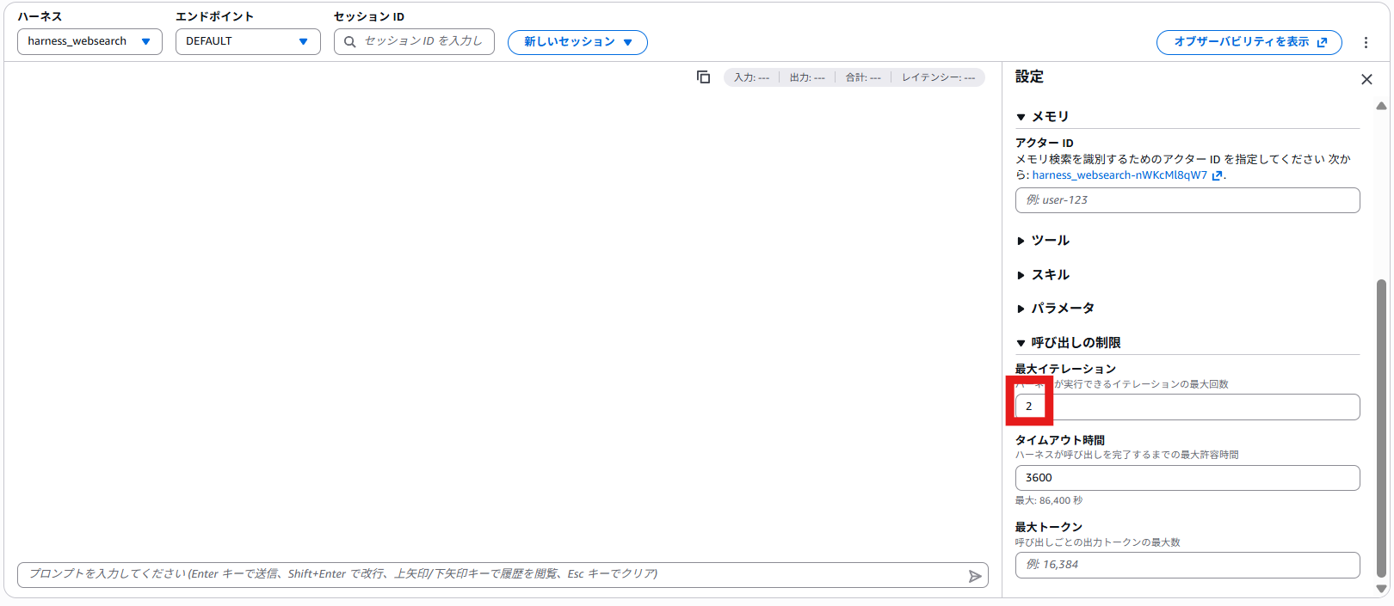This screenshot has height=606, width=1394.
Task: Open the ハーネス dropdown showing harness_websearch
Action: click(x=89, y=41)
